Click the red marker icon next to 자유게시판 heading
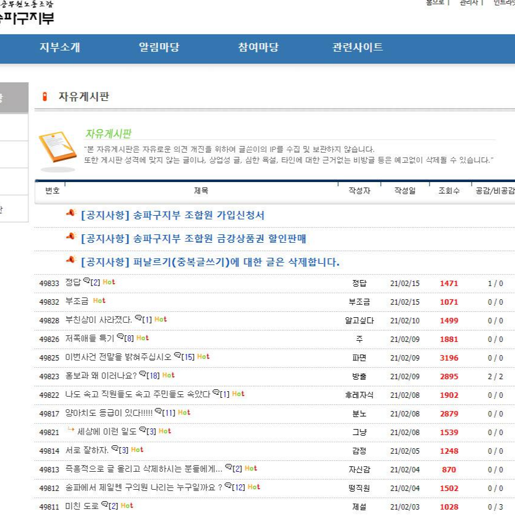Screen dimensions: 515x515 coord(45,97)
